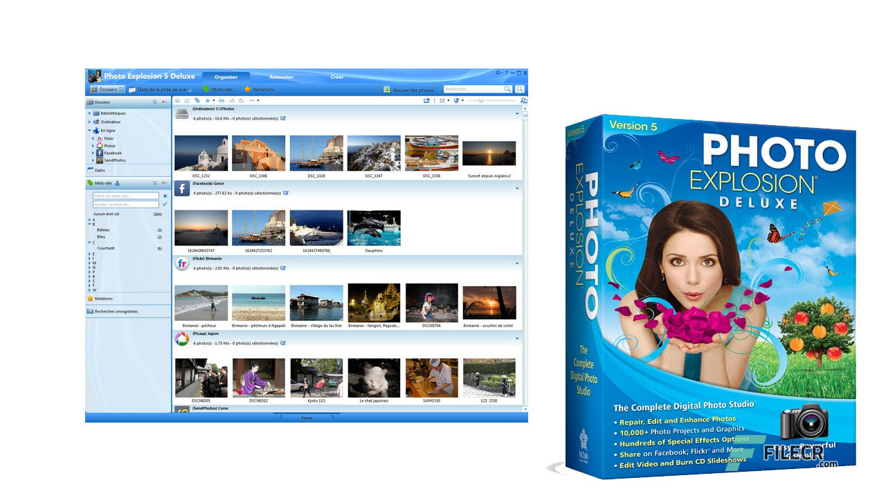Adjust the thumbnail zoom slider

[482, 100]
